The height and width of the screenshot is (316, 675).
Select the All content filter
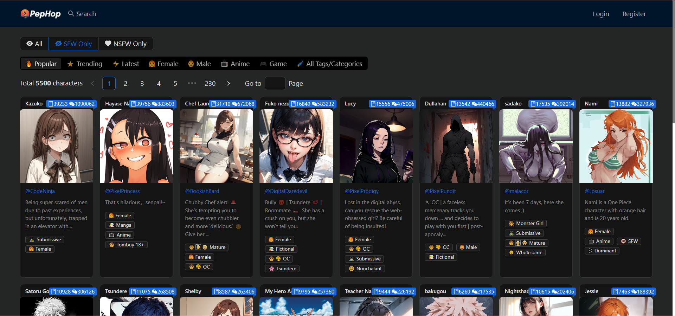(x=34, y=44)
